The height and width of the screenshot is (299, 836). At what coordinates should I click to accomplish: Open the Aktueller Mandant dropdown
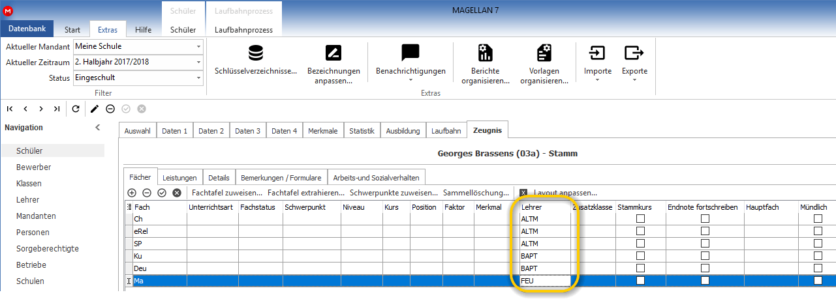pyautogui.click(x=198, y=47)
